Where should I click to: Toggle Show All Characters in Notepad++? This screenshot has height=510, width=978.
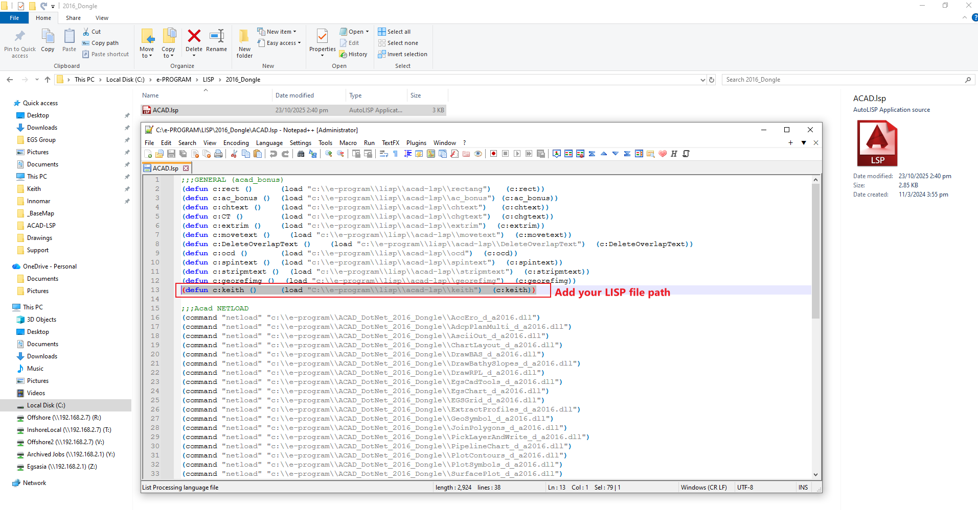pos(395,154)
